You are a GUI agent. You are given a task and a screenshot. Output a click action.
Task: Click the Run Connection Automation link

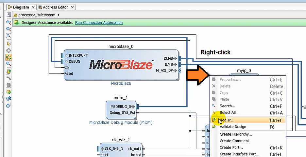99,23
